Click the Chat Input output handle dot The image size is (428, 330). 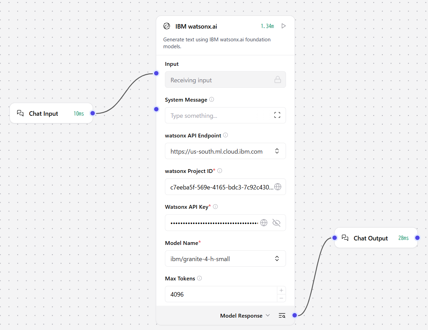(x=93, y=113)
